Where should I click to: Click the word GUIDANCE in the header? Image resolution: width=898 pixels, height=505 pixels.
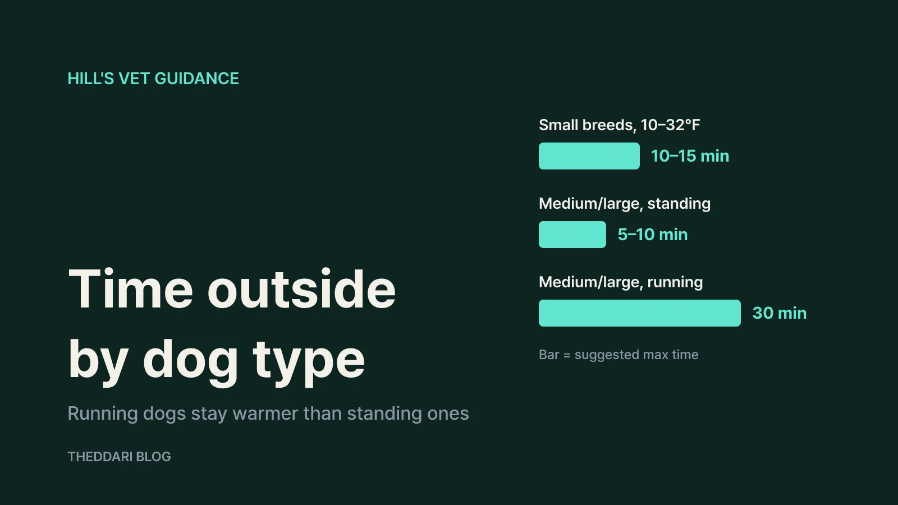pos(196,79)
